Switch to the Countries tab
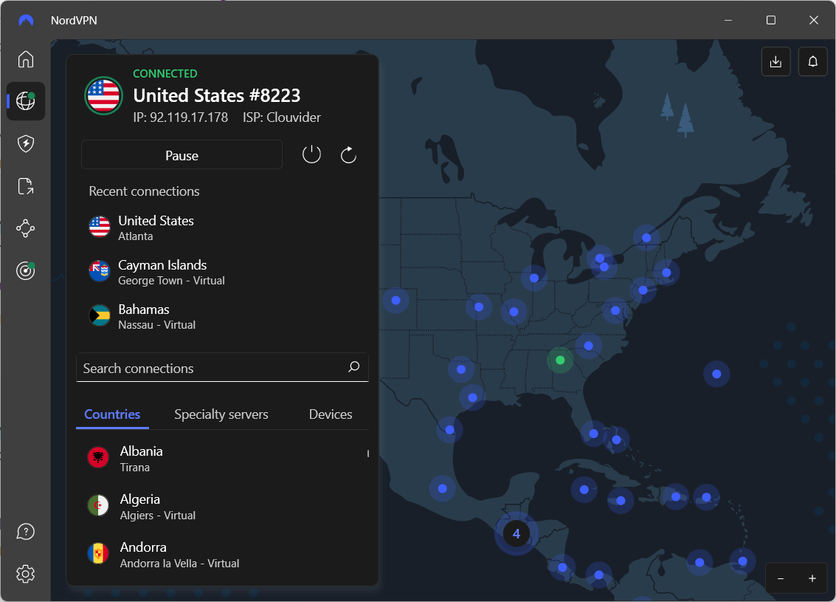 [x=112, y=414]
